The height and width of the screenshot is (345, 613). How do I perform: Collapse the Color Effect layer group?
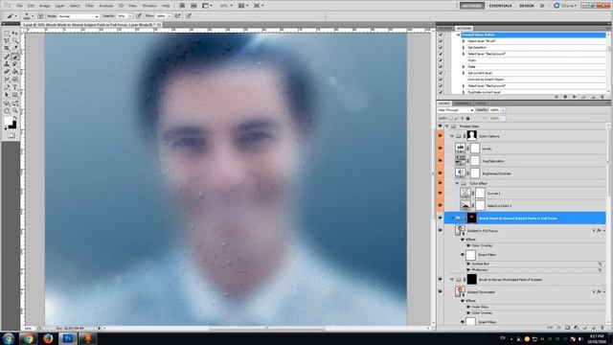click(x=457, y=183)
